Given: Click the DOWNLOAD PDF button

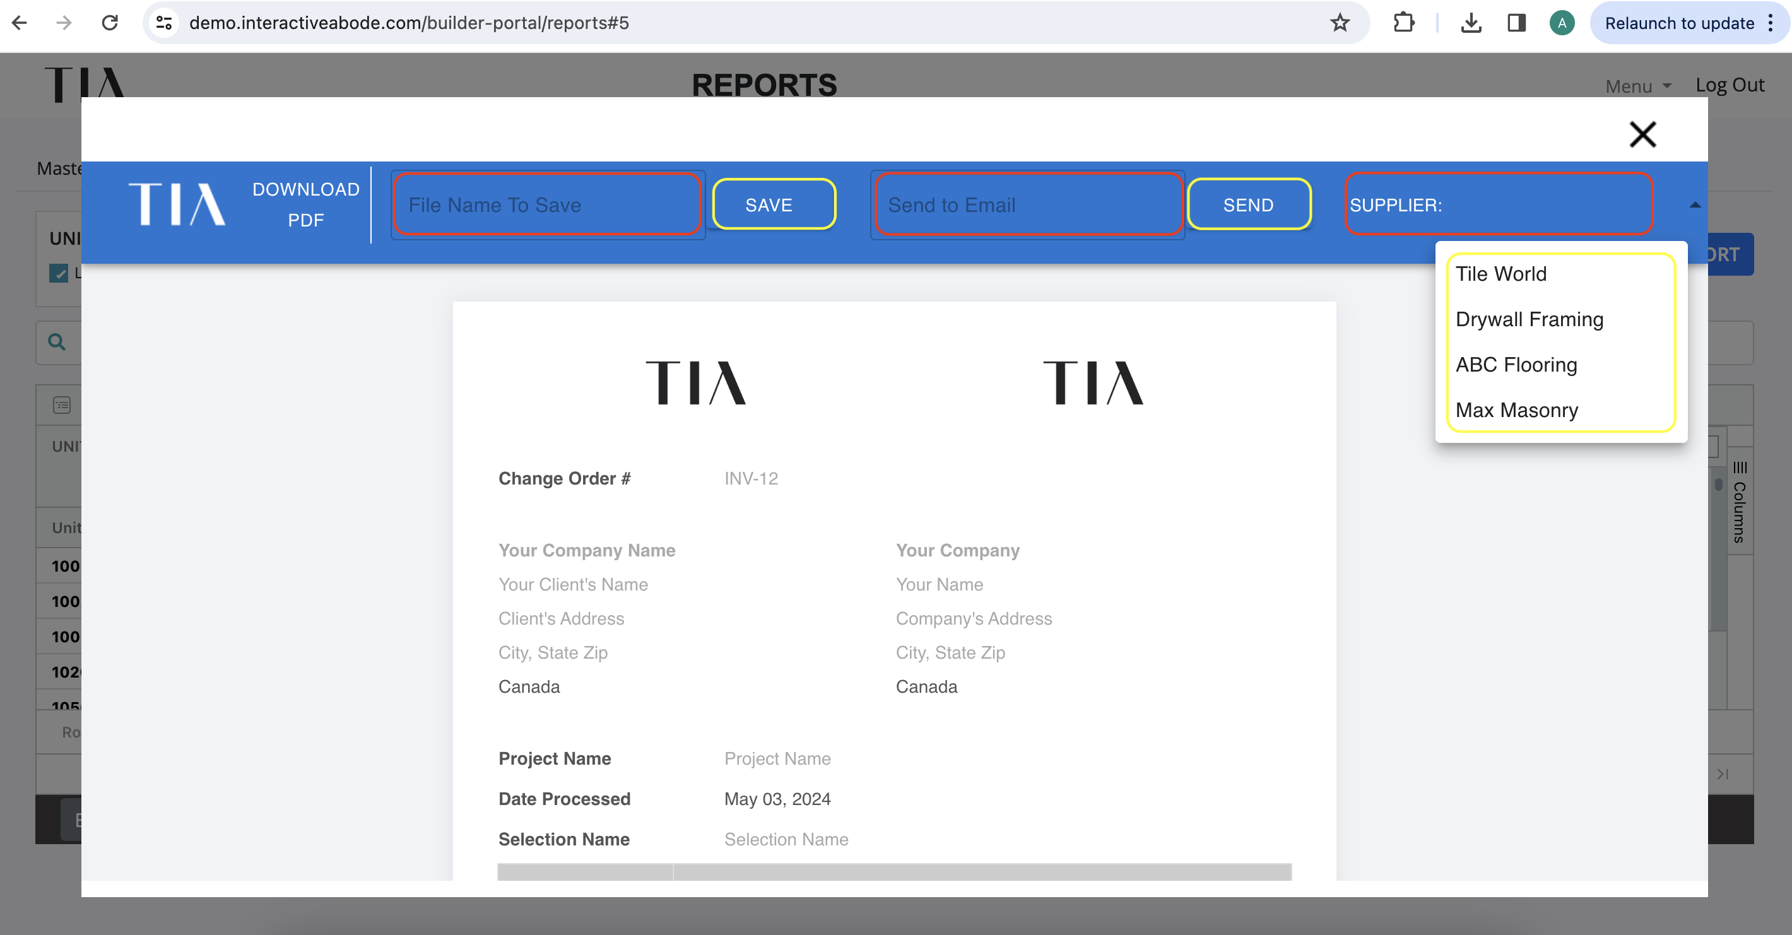Looking at the screenshot, I should 306,204.
